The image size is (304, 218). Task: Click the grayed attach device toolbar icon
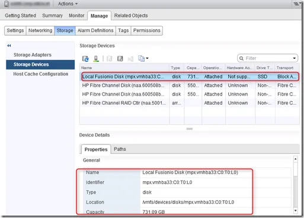(x=109, y=59)
